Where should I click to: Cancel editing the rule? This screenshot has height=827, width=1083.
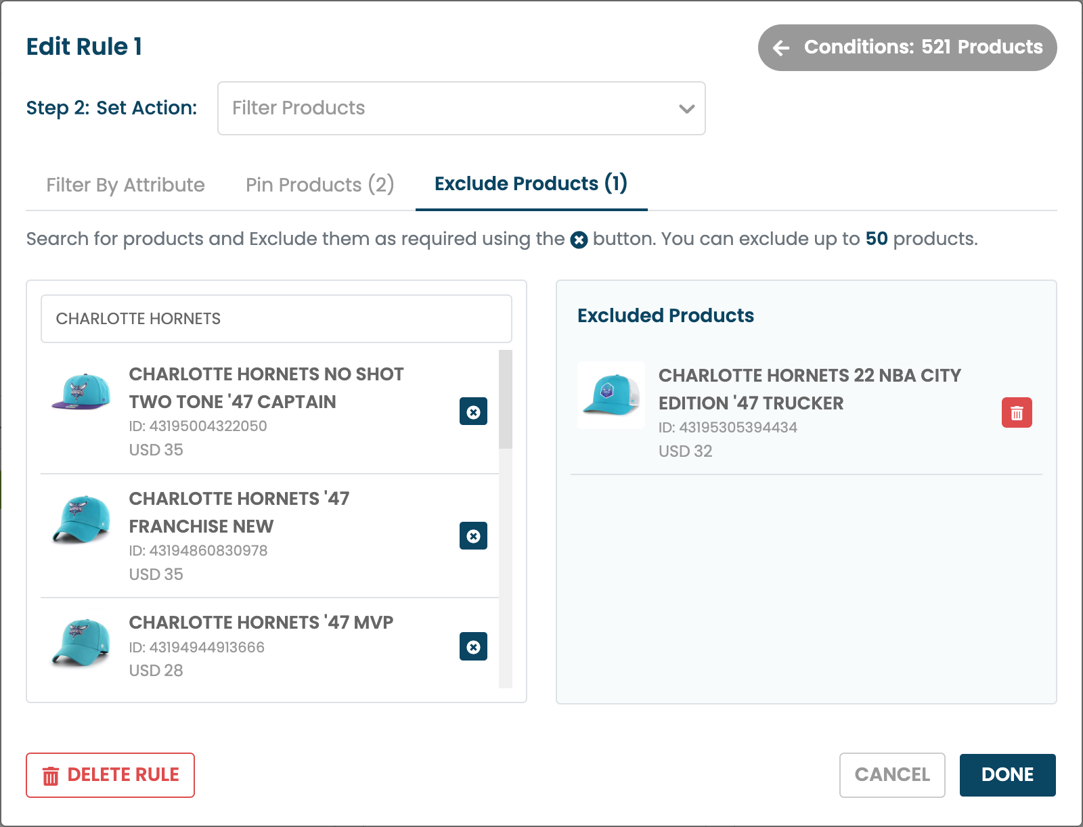(892, 775)
